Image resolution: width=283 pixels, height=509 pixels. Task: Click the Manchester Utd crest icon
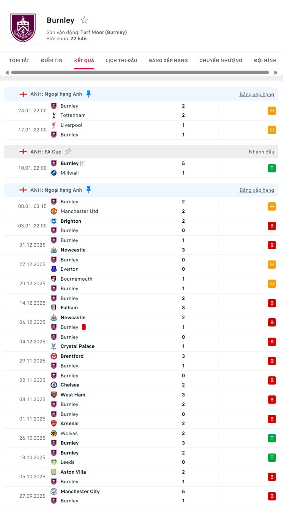coord(54,211)
